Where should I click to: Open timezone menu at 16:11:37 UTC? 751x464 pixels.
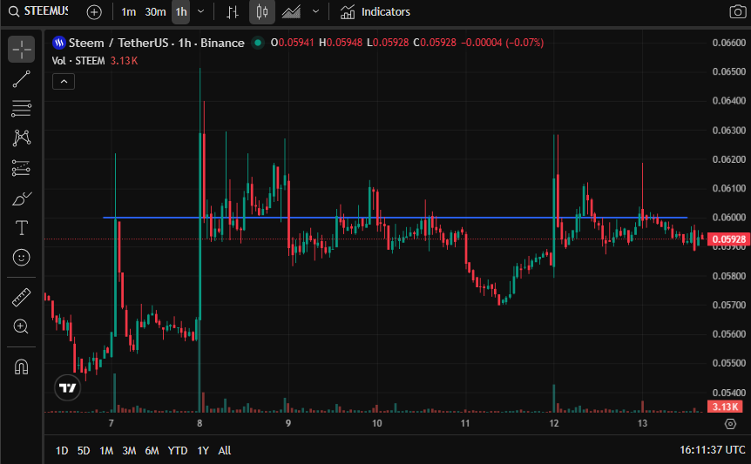pos(712,450)
